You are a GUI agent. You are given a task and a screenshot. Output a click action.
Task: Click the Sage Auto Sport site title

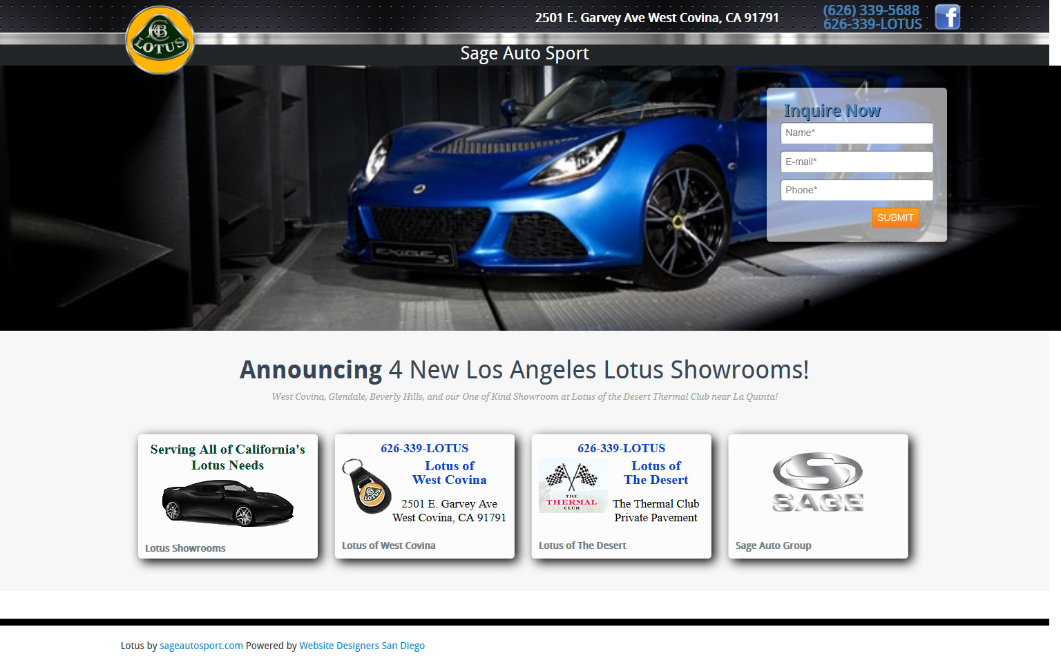tap(524, 53)
